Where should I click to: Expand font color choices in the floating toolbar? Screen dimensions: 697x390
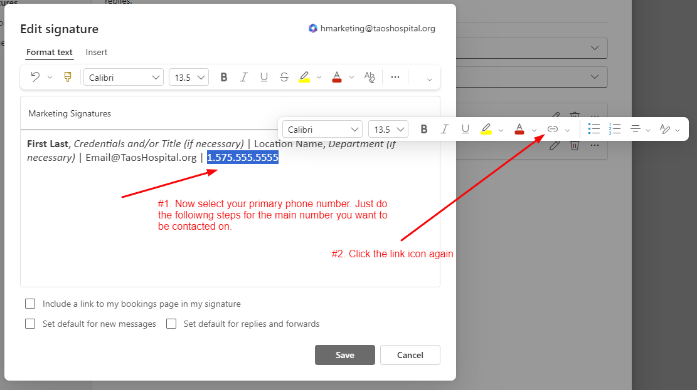pyautogui.click(x=535, y=130)
